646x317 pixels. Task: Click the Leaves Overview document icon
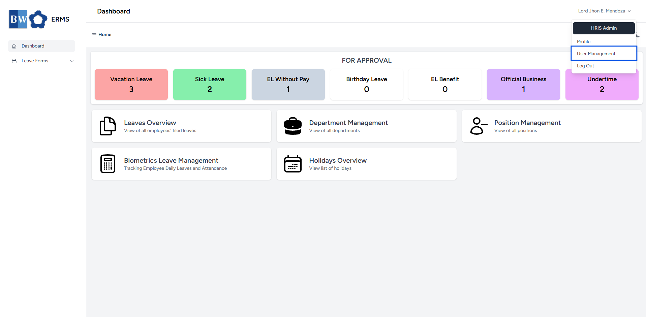point(107,126)
